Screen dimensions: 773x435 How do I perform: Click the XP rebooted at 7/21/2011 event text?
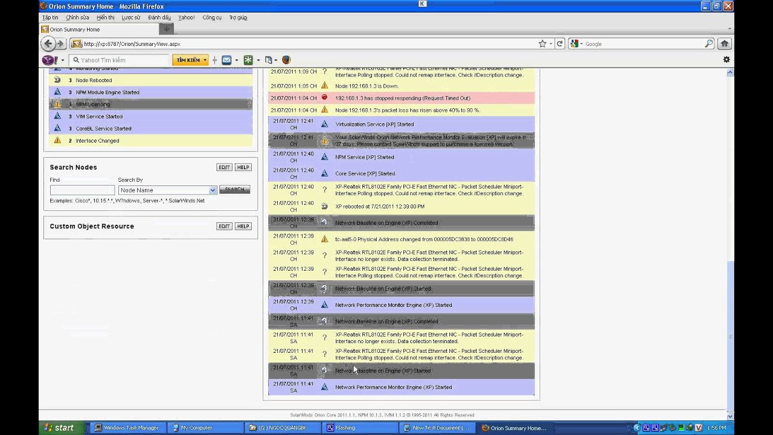pos(380,206)
